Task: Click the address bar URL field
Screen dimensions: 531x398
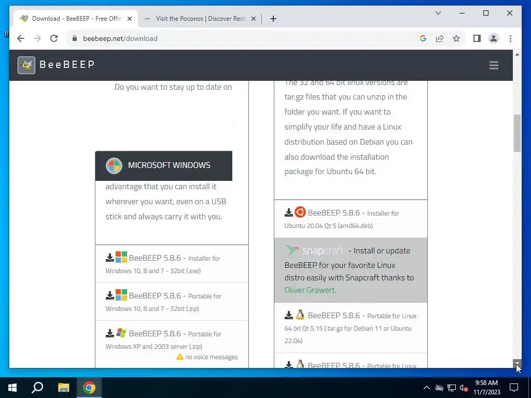Action: click(x=244, y=38)
